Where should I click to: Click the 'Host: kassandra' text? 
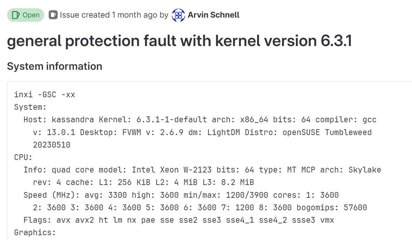[59, 120]
